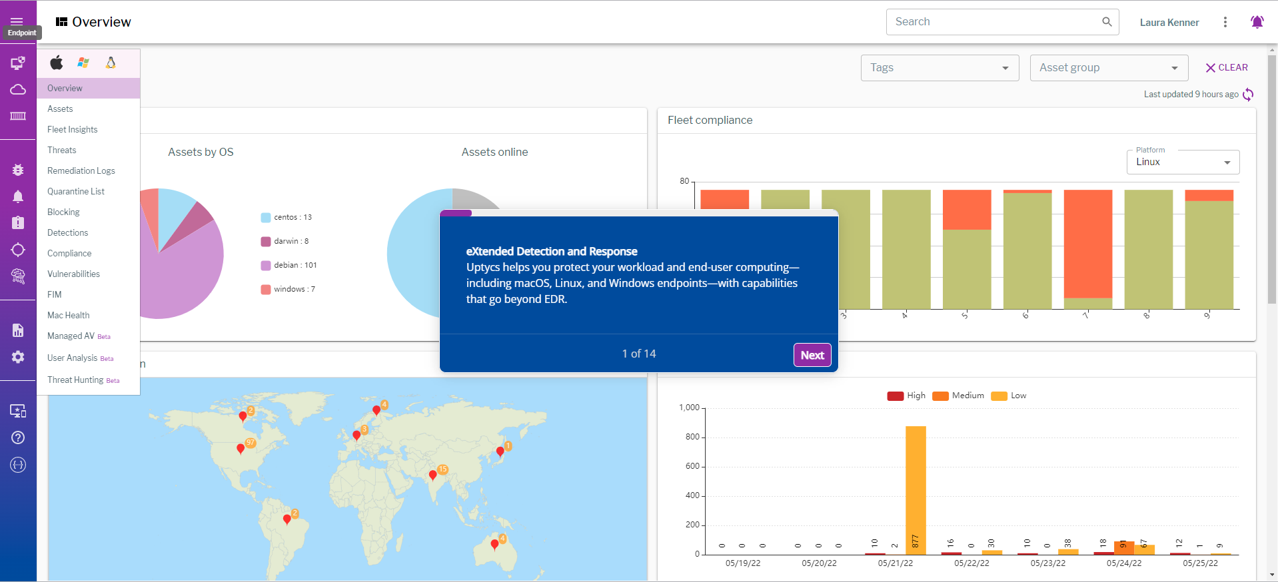This screenshot has width=1278, height=582.
Task: Click the CLEAR filters button
Action: click(1227, 67)
